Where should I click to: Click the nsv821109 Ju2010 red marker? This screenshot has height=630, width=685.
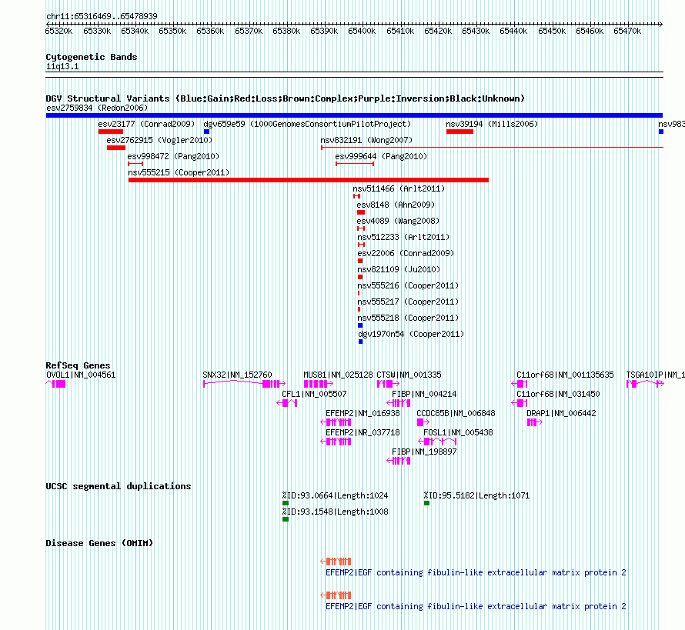point(360,277)
